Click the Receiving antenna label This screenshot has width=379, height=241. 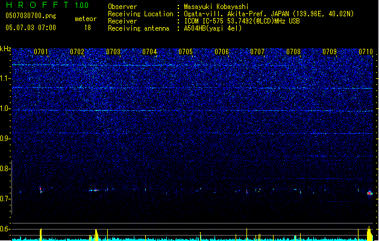click(x=139, y=28)
